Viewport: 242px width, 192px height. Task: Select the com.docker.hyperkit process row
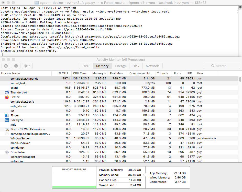[x=119, y=79]
